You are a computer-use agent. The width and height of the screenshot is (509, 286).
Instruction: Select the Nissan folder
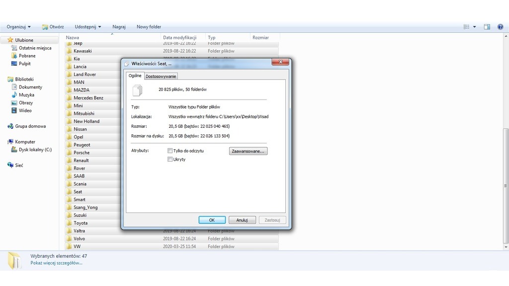pos(80,129)
